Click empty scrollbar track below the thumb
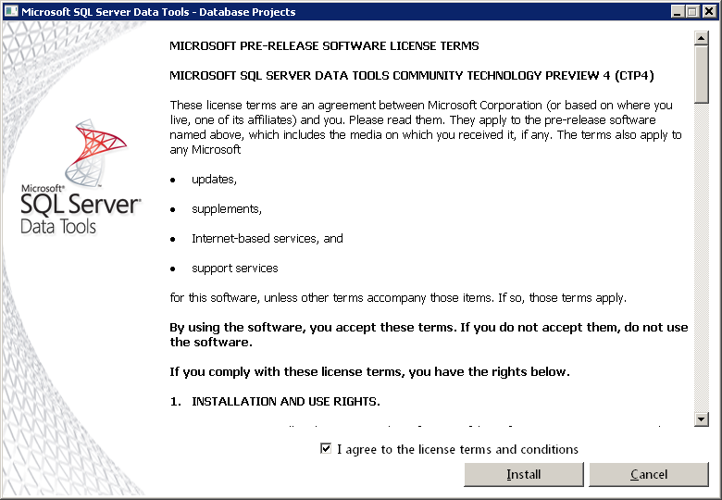This screenshot has width=722, height=500. pyautogui.click(x=701, y=257)
